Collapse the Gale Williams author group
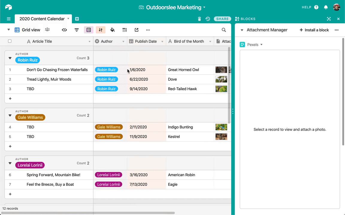Screen dimensions: 345x215 coord(10,115)
